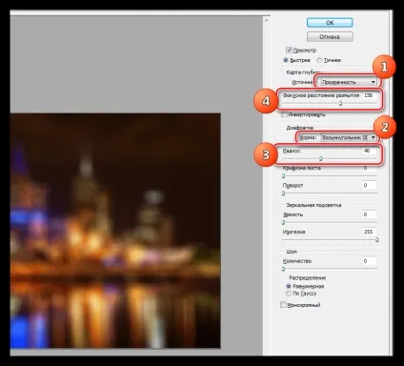Select the Быстрее radio option

(286, 60)
